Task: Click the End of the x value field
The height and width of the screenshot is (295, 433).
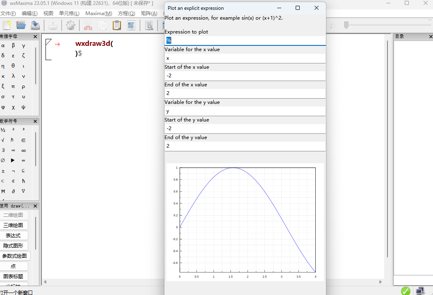Action: tap(245, 93)
